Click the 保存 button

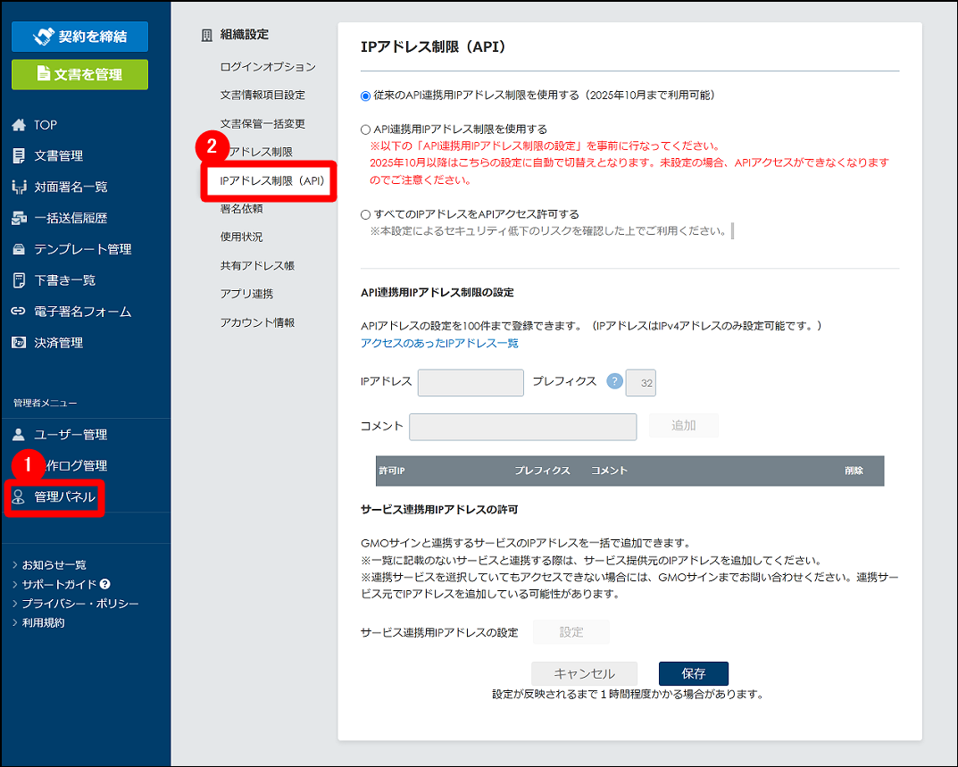[x=694, y=673]
